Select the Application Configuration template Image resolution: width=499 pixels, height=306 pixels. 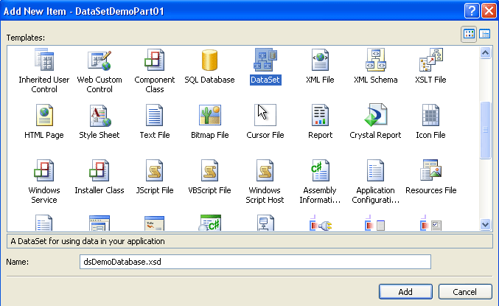pos(375,181)
